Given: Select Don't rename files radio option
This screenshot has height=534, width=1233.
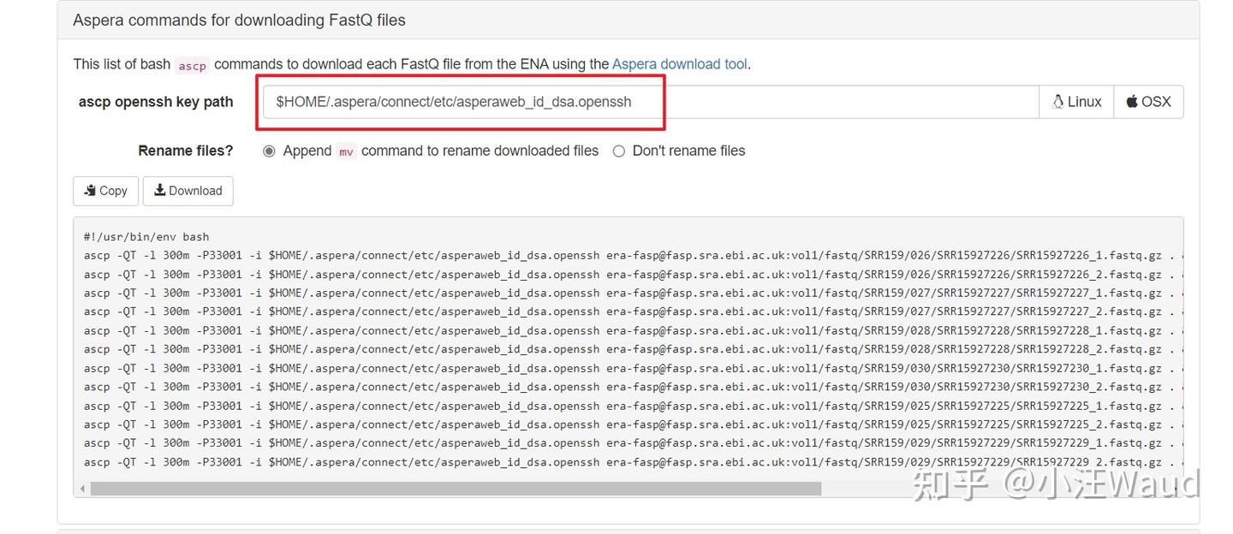Looking at the screenshot, I should (x=618, y=151).
